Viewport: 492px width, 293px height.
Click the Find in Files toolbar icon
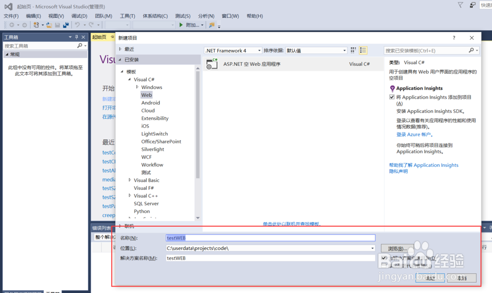pos(212,25)
